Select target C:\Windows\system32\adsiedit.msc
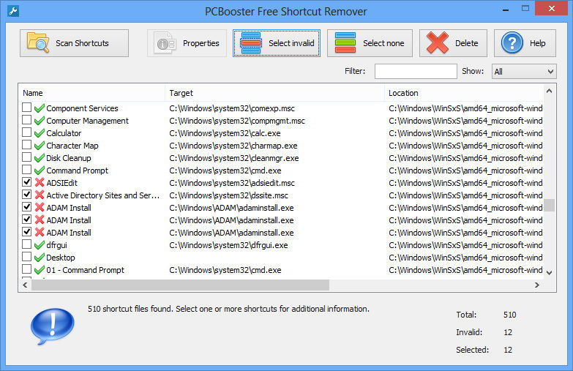This screenshot has width=573, height=371. (232, 183)
